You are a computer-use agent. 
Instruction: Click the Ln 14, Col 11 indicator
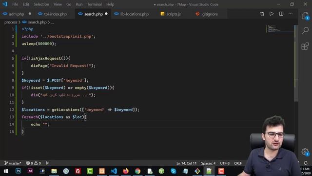(x=186, y=163)
